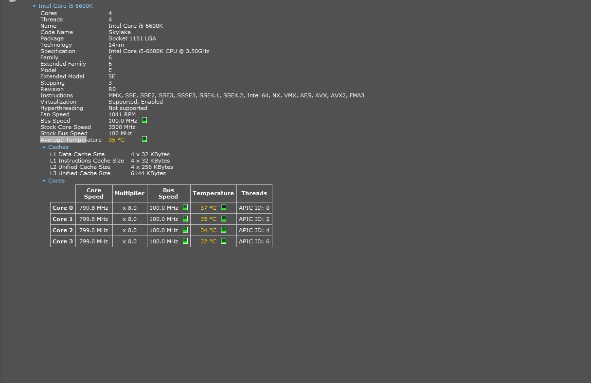The width and height of the screenshot is (591, 383).
Task: Show Core 1 temperature graph icon
Action: click(x=224, y=219)
